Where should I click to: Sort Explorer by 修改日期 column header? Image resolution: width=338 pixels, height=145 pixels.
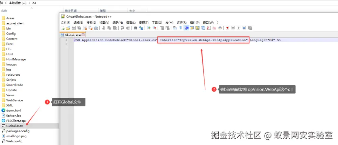tap(71, 11)
